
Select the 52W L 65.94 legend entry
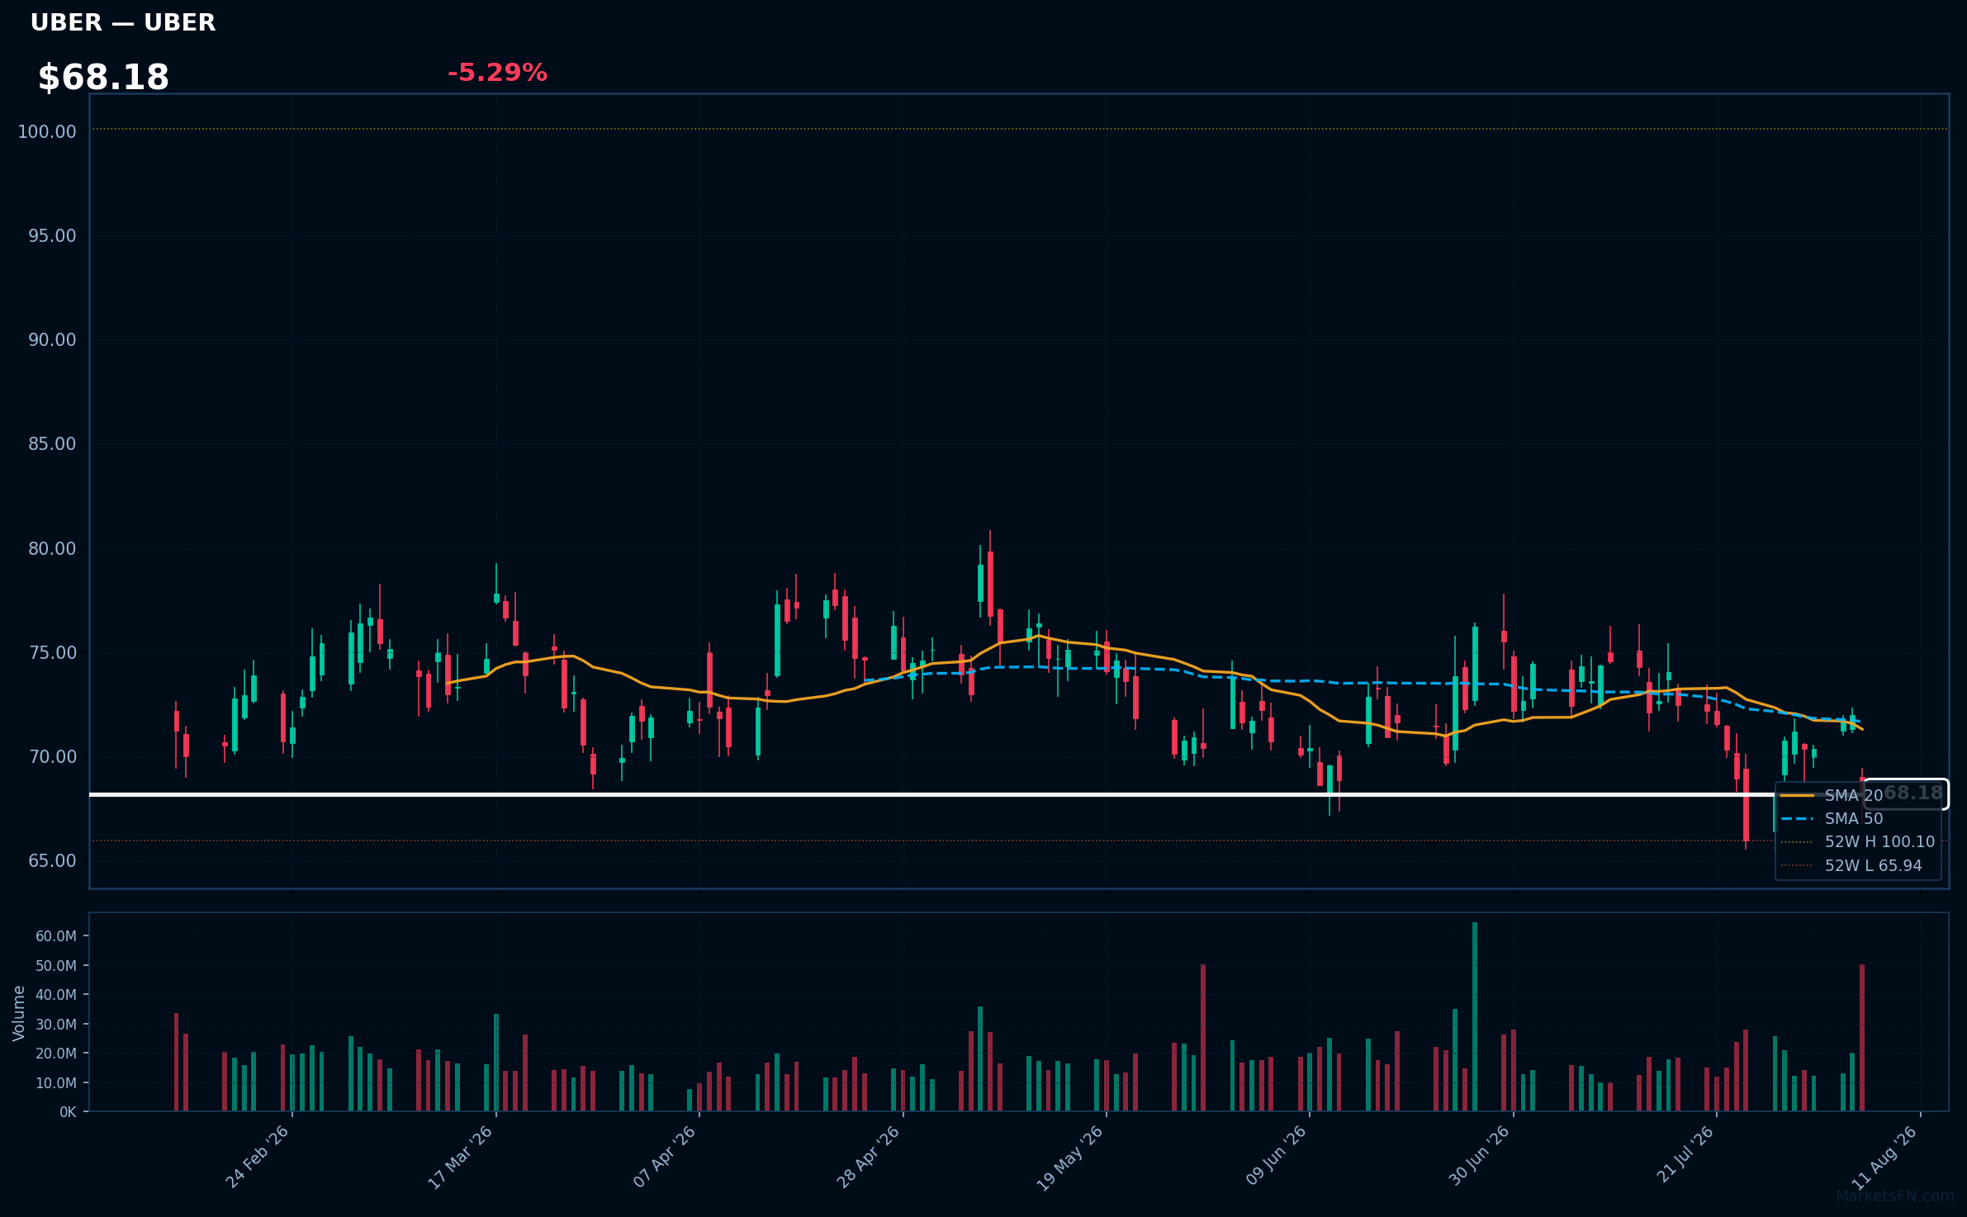click(x=1851, y=866)
